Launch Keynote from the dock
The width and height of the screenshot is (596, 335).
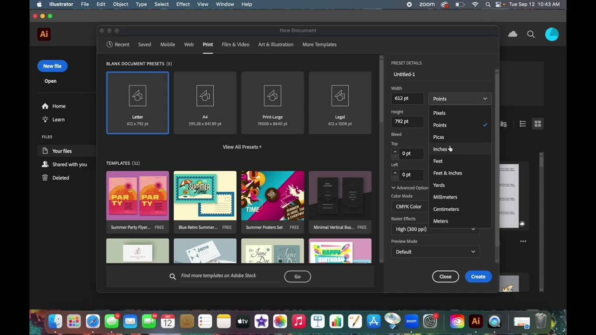pyautogui.click(x=318, y=321)
